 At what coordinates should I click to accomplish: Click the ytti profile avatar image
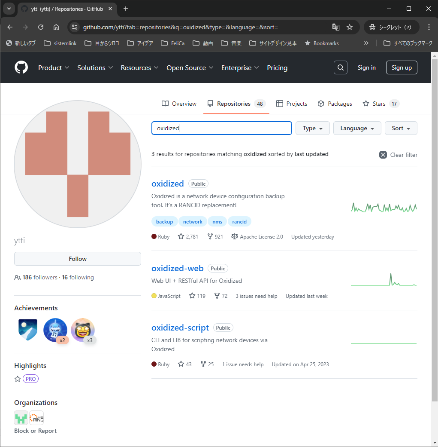point(78,164)
